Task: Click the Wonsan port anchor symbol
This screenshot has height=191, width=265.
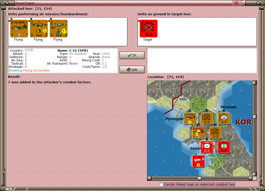Action: tap(215, 109)
